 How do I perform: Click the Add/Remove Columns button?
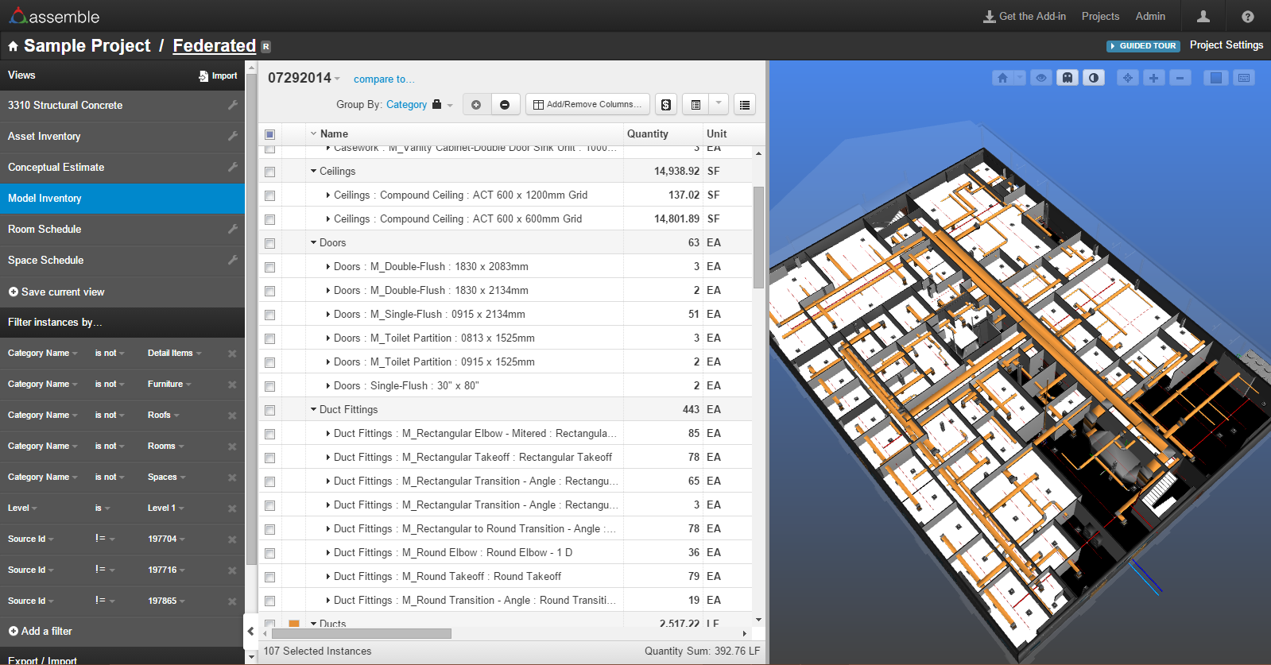coord(587,104)
